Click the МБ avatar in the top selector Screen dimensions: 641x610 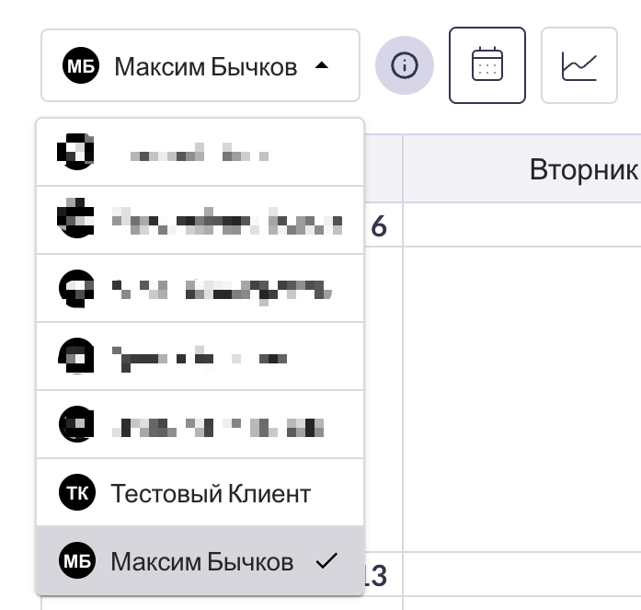(79, 66)
